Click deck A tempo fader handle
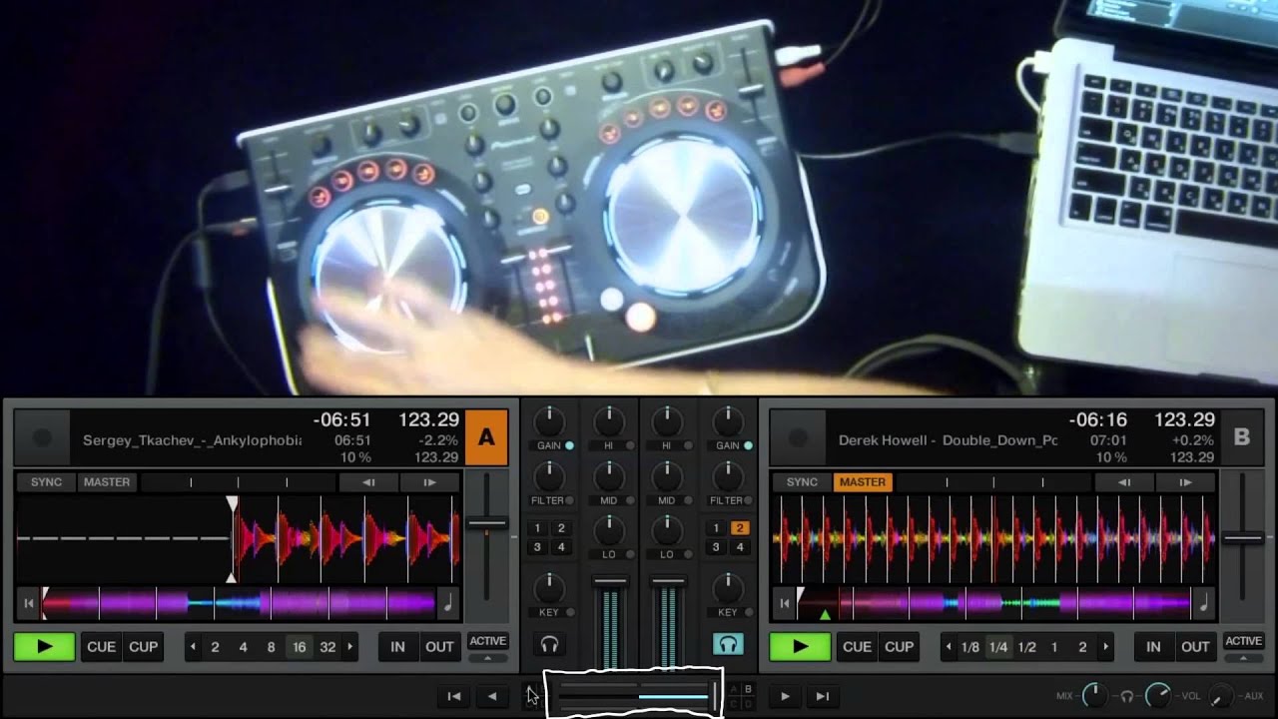This screenshot has height=719, width=1278. tap(487, 523)
